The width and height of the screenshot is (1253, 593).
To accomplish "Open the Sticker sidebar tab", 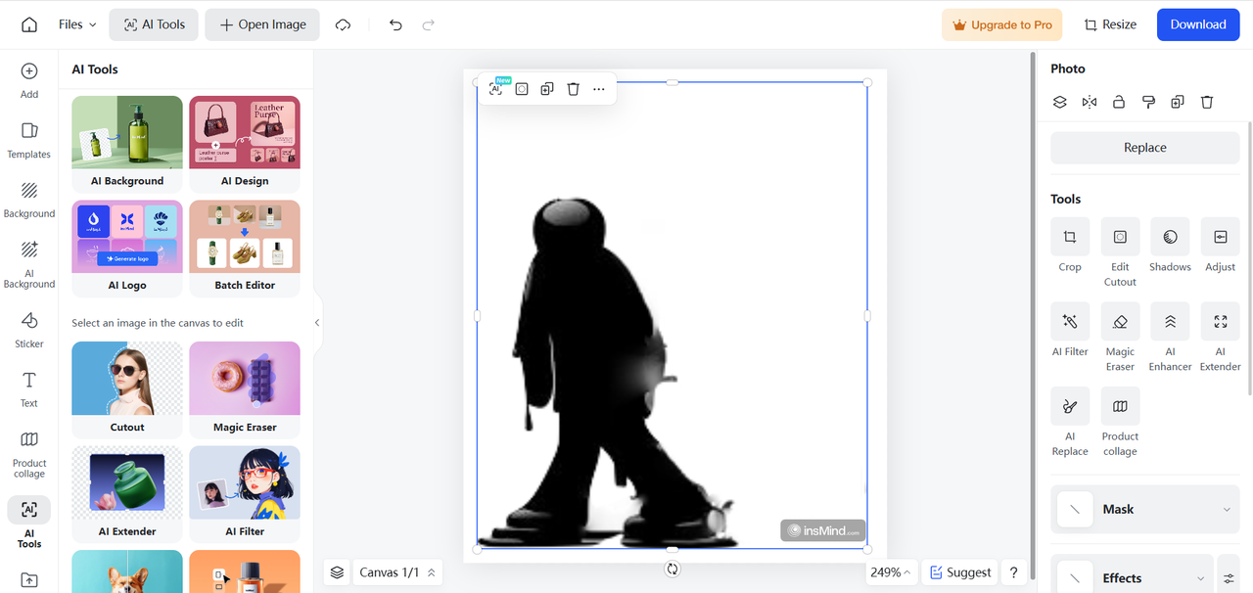I will pos(29,330).
